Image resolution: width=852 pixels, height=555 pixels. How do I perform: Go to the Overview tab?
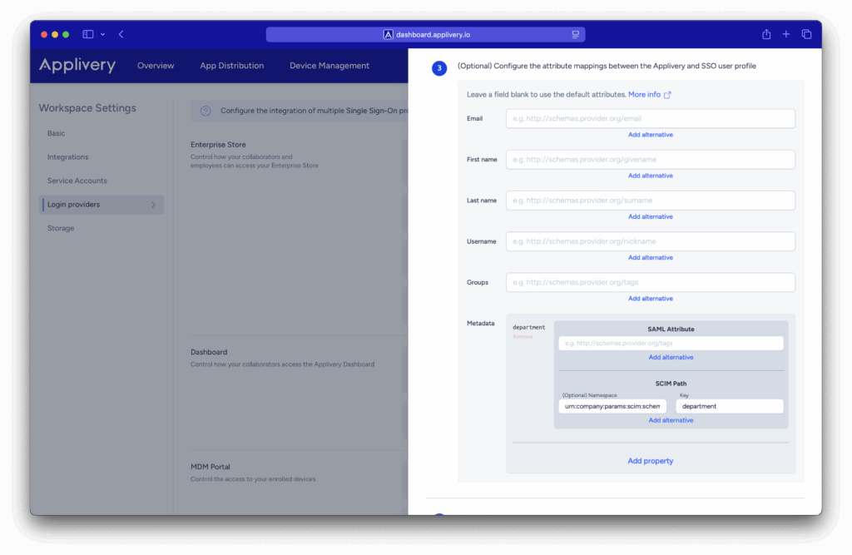click(x=156, y=66)
